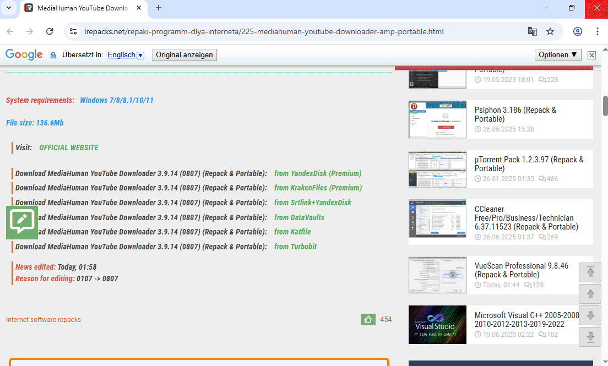Open CCleaner Free/Pro/Business/Technician title link
Viewport: 608px width, 366px height.
(x=526, y=218)
